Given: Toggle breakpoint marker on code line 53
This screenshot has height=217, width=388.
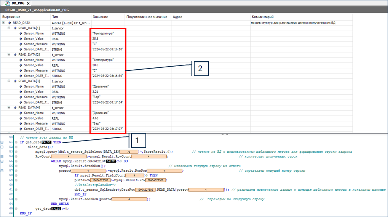Looking at the screenshot, I should [x=16, y=152].
